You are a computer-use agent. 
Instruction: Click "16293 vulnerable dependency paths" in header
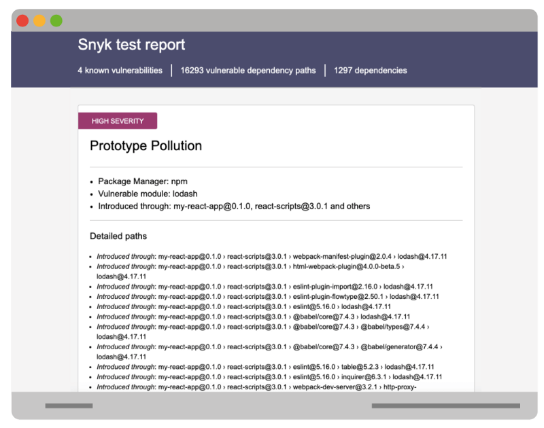[x=248, y=71]
